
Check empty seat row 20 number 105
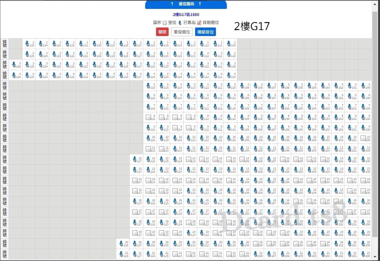pos(296,244)
